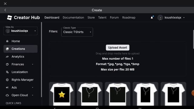Select Creations in the sidebar
Image resolution: width=194 pixels, height=109 pixels.
tap(21, 49)
